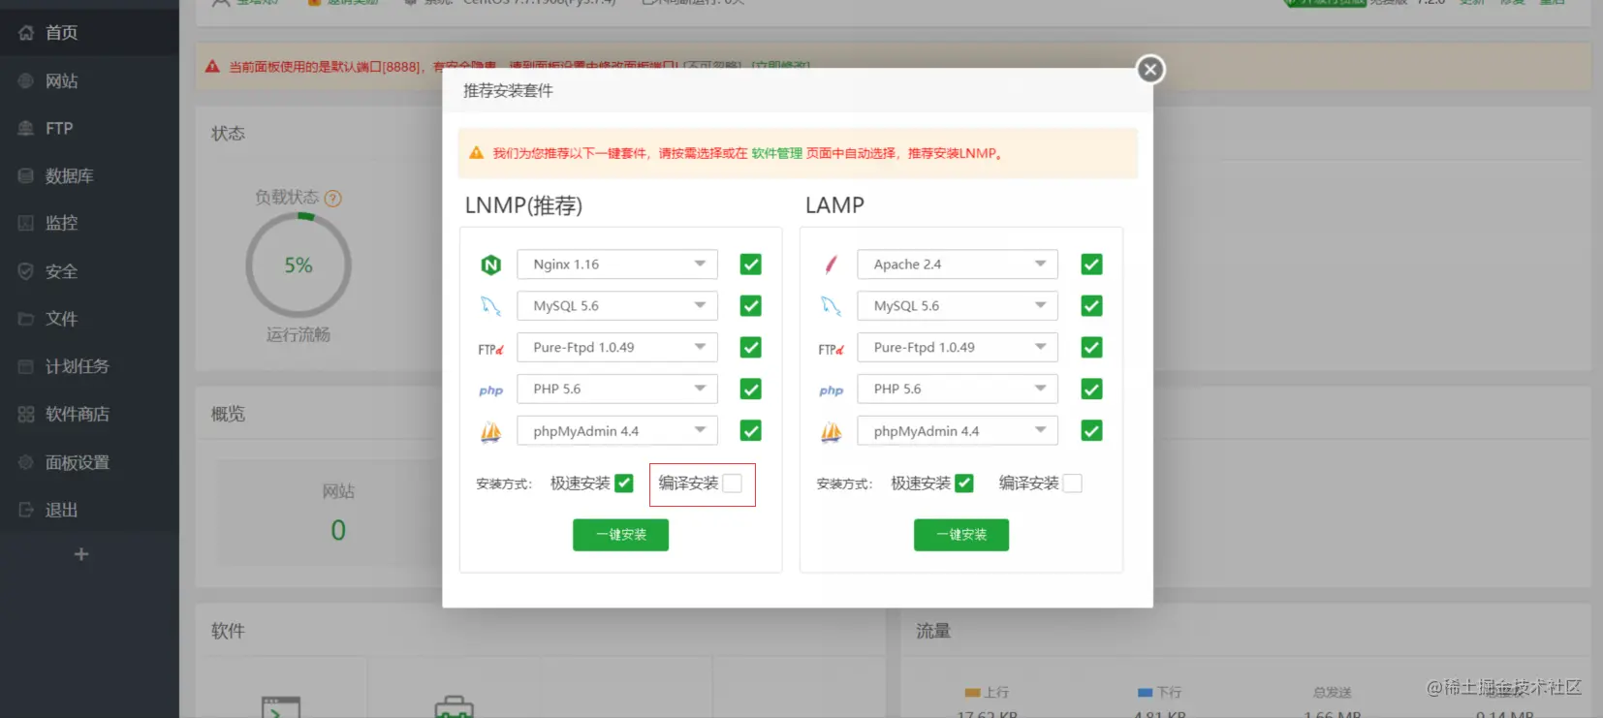Click LNMP 一键安装 button
1603x718 pixels.
click(620, 535)
